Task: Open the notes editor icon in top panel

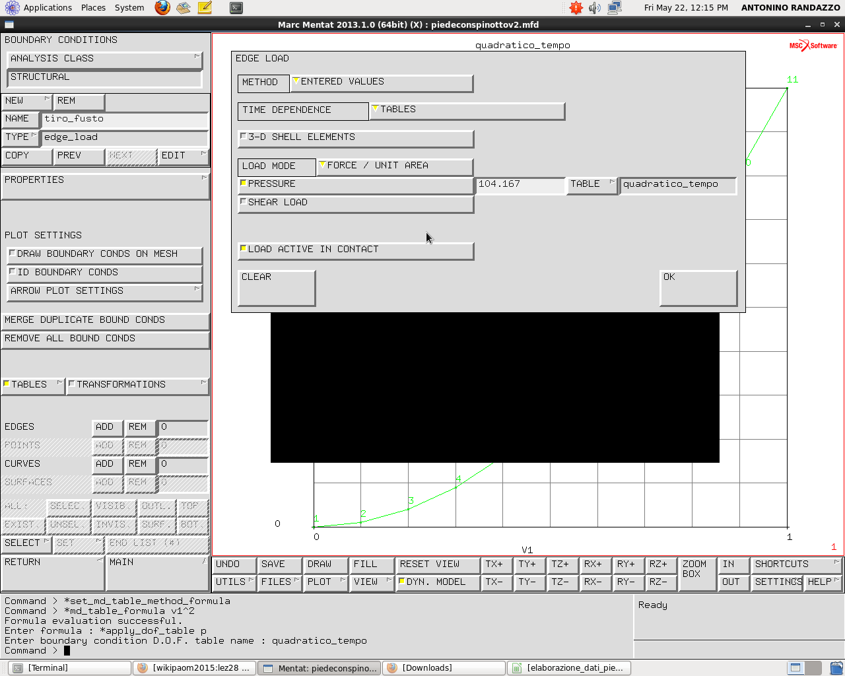Action: tap(205, 8)
